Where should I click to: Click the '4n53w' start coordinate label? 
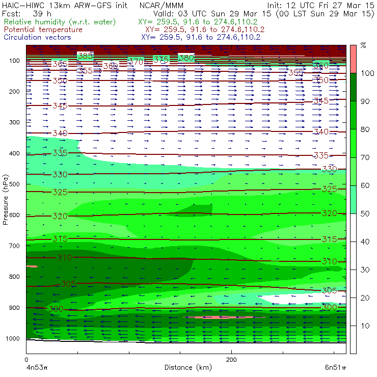pyautogui.click(x=37, y=368)
